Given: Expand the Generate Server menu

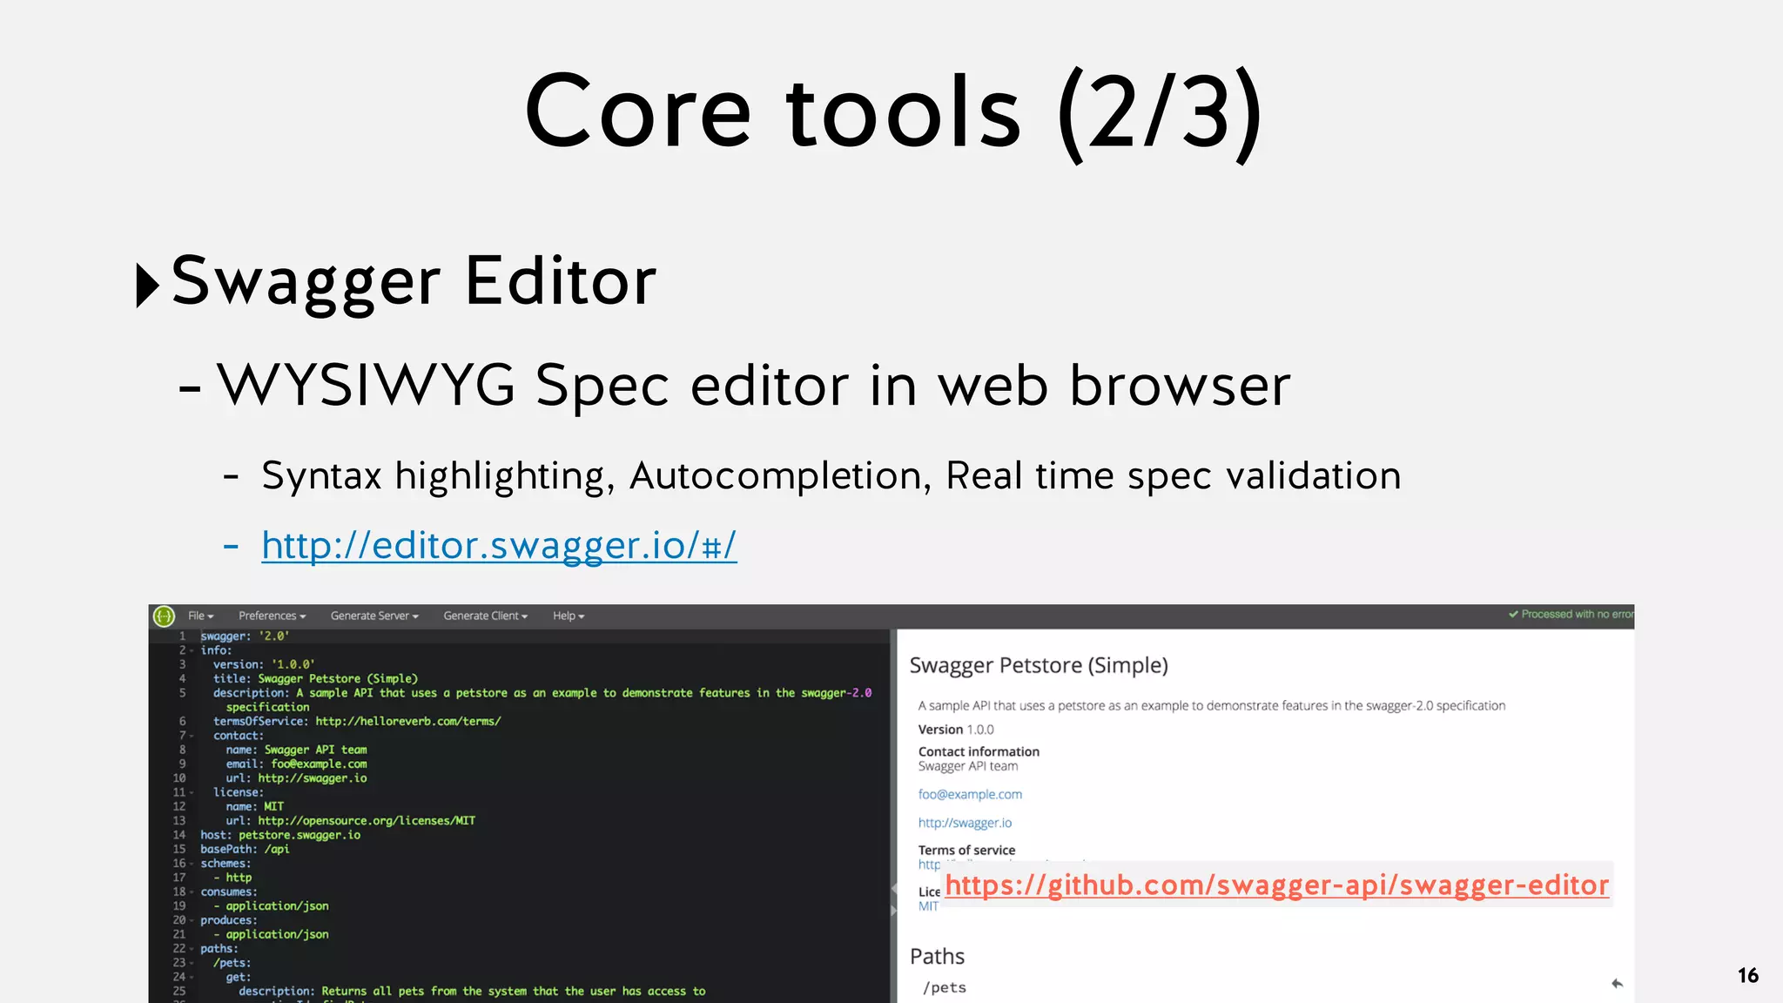Looking at the screenshot, I should click(x=374, y=616).
